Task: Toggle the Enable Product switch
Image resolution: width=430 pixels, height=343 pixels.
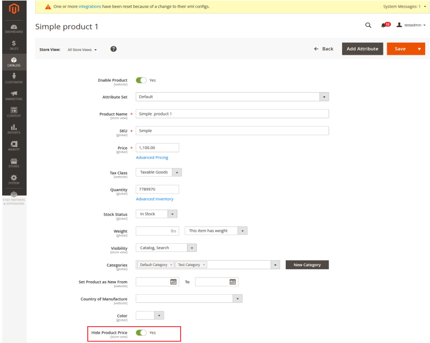Action: (141, 80)
